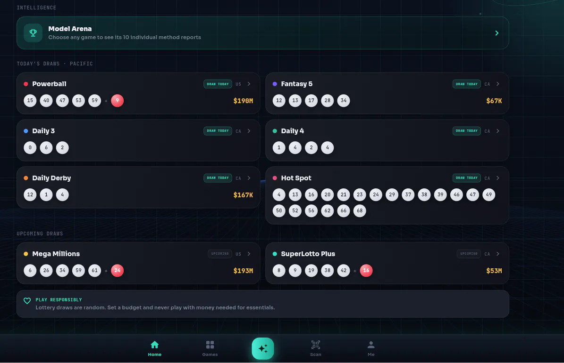Viewport: 564px width, 363px height.
Task: Click Daily Derby number ball 12
Action: click(x=30, y=195)
